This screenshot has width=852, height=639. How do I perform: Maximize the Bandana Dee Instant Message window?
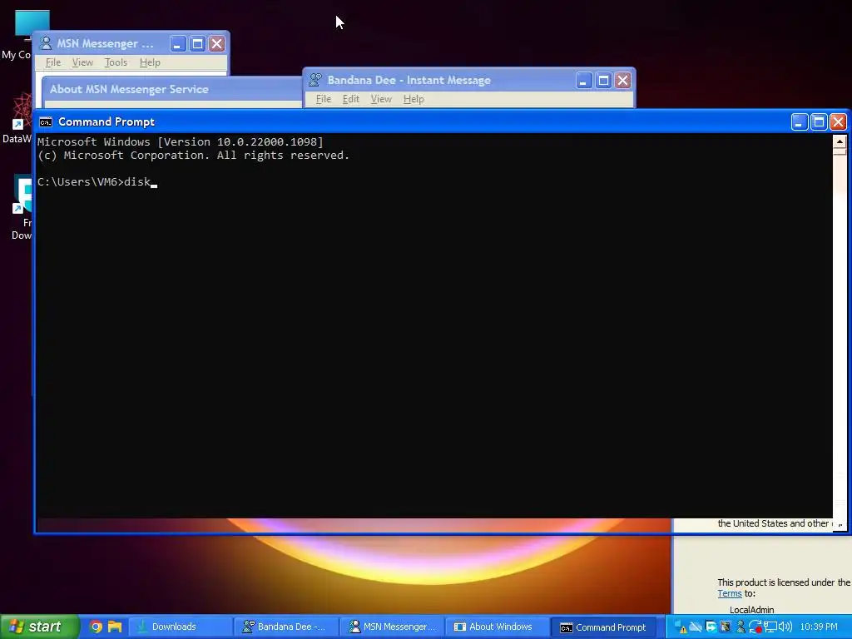(x=603, y=81)
